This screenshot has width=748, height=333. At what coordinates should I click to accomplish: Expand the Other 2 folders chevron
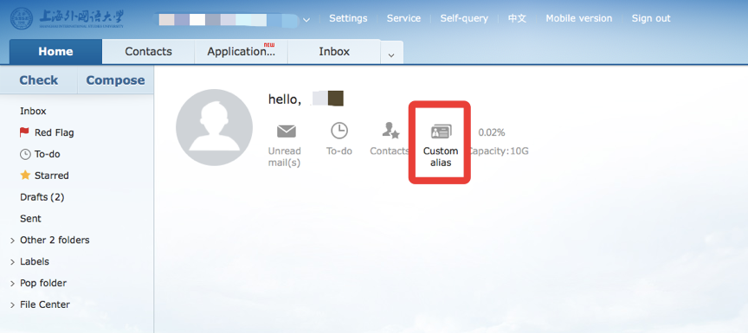(x=12, y=240)
